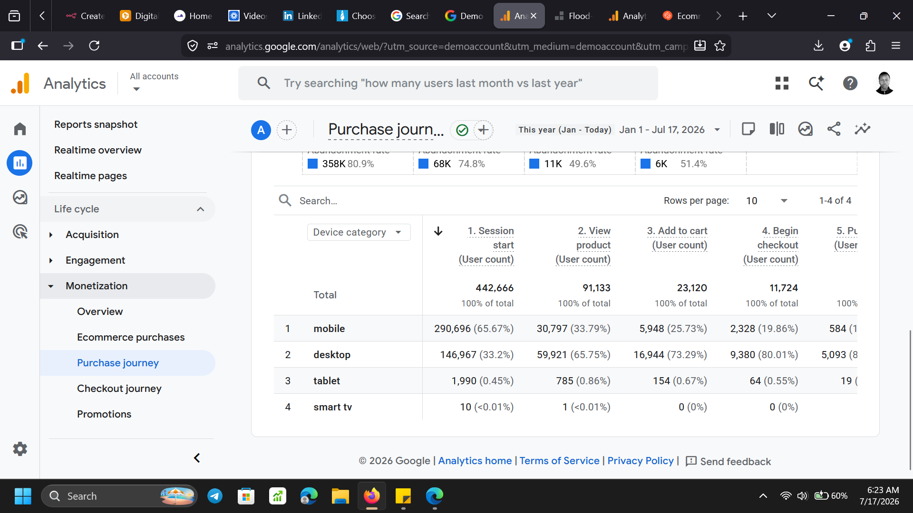Expand the Engagement section
The width and height of the screenshot is (913, 513).
(51, 260)
